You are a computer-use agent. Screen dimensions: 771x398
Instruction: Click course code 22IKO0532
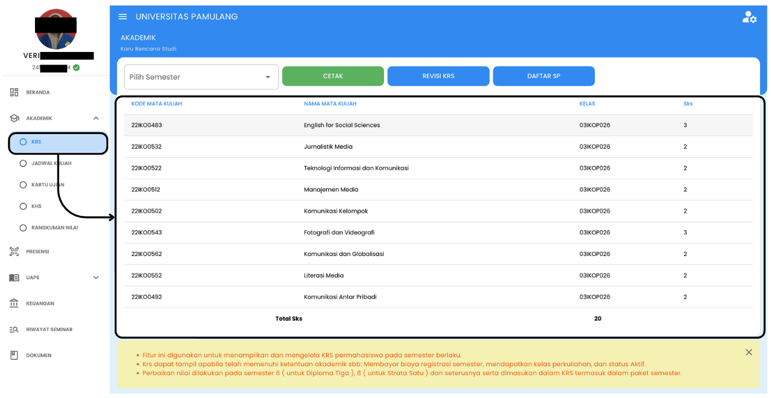click(x=146, y=147)
